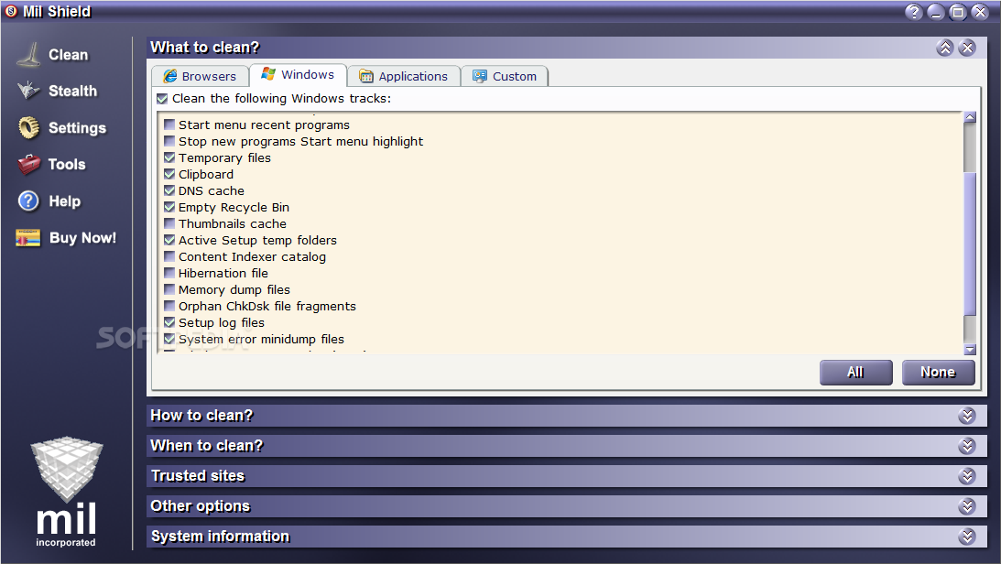Click the All button
The image size is (1001, 564).
click(x=855, y=373)
